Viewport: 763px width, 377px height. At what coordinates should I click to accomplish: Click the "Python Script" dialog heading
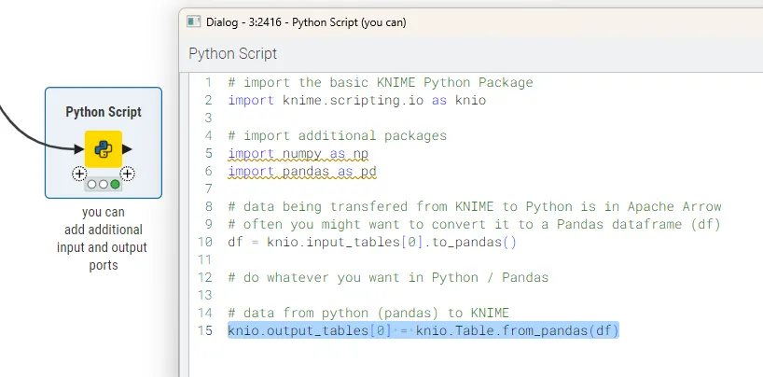click(233, 53)
